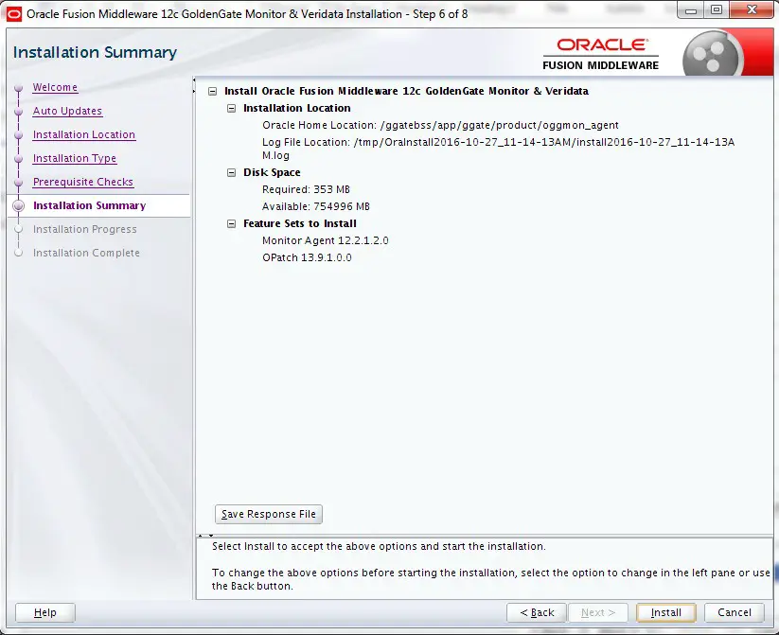
Task: Start installation with the Install button
Action: pos(665,612)
